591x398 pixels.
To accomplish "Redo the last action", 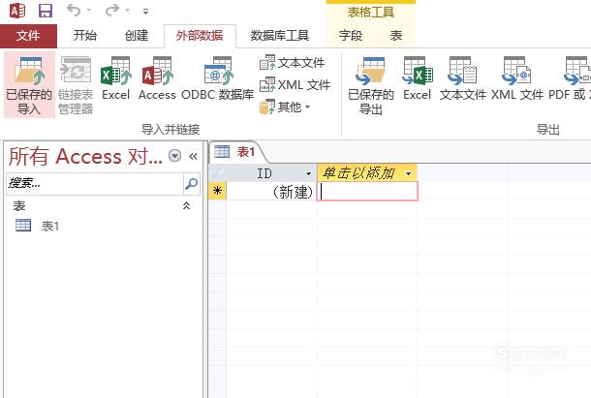I will pos(112,11).
